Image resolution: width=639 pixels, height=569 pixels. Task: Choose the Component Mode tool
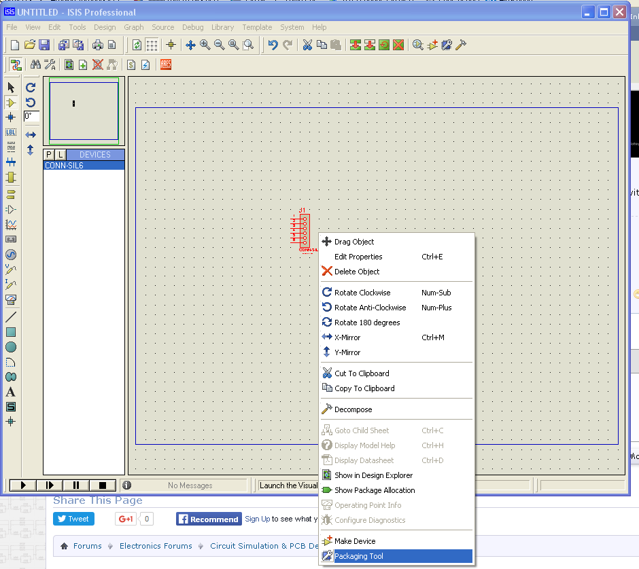coord(11,103)
